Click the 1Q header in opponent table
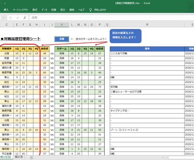 point(17,49)
